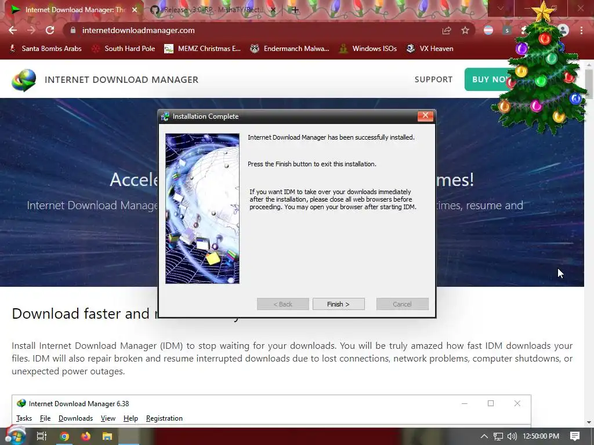This screenshot has height=445, width=594.
Task: Open File Explorer from the taskbar
Action: click(107, 436)
